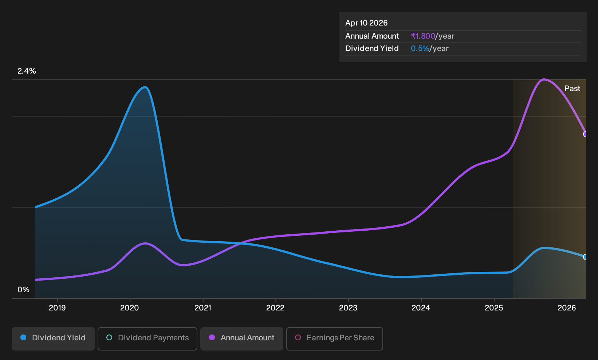Click the teal Dividend Payments legend circle
Screen dimensions: 598x360
pos(109,337)
